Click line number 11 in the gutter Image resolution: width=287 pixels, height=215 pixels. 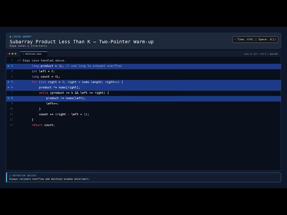click(11, 114)
